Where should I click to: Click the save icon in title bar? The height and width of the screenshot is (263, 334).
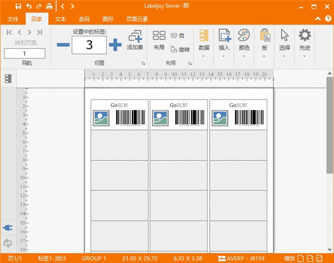pos(19,6)
